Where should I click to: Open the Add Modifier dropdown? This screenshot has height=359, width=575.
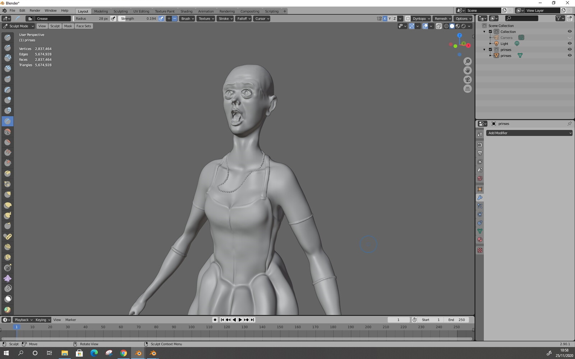coord(529,133)
